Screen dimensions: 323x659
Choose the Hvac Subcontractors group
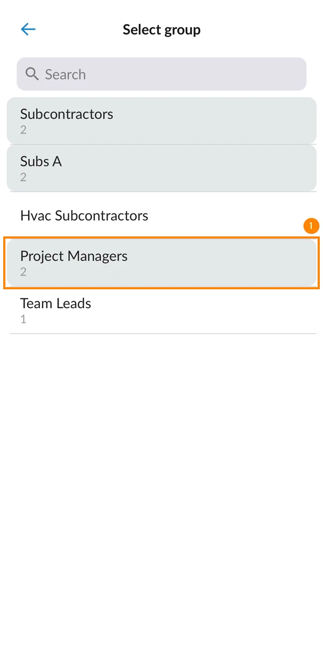click(x=161, y=216)
